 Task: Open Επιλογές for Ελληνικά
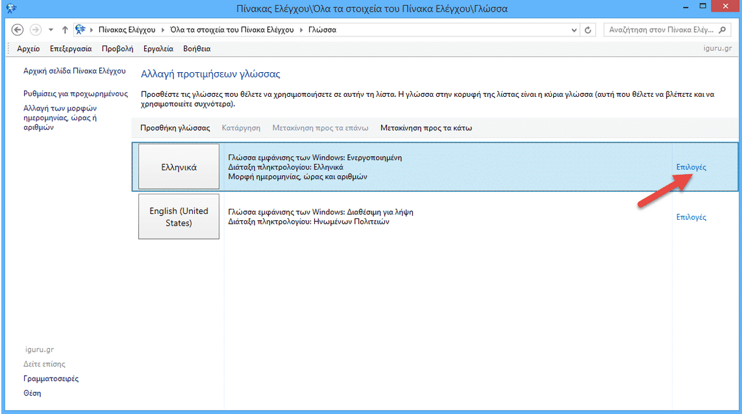tap(691, 167)
